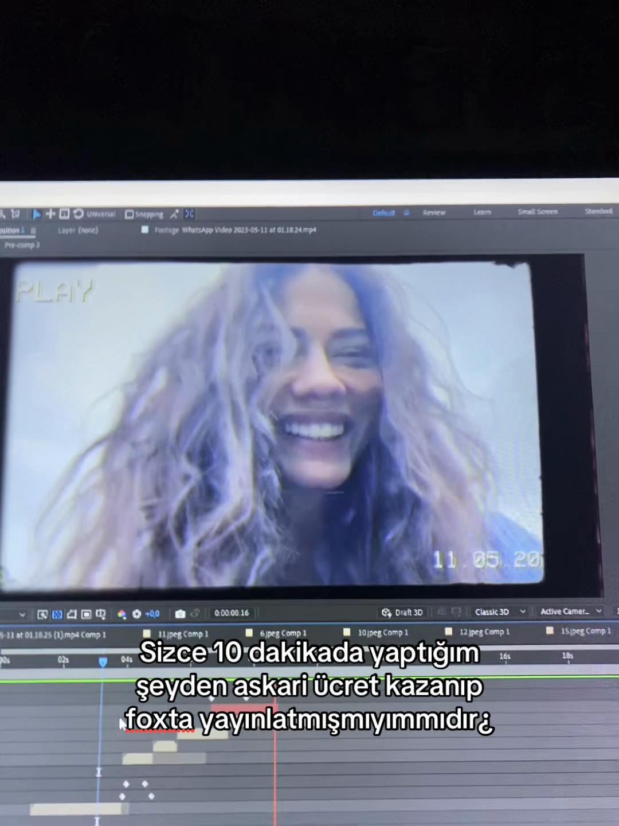Image resolution: width=619 pixels, height=826 pixels.
Task: Open Active Camera view dropdown
Action: pos(571,611)
